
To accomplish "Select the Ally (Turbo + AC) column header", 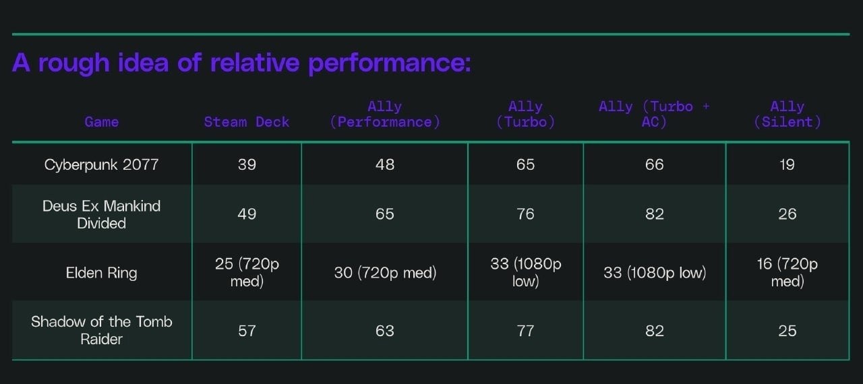I will (654, 115).
